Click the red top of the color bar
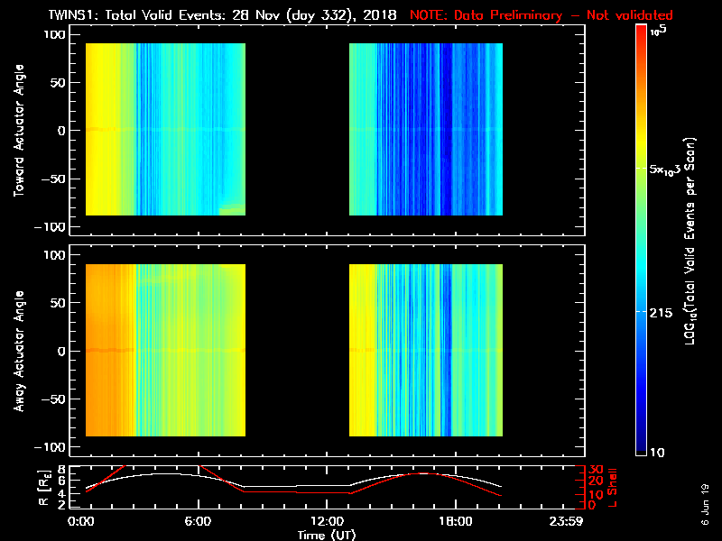722x541 pixels. coord(642,36)
